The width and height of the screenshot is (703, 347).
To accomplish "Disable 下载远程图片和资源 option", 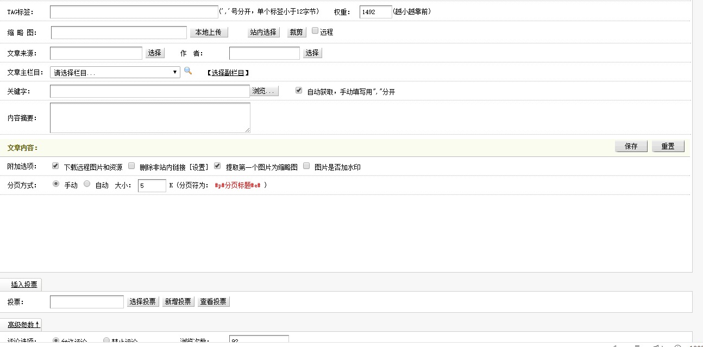I will point(55,166).
